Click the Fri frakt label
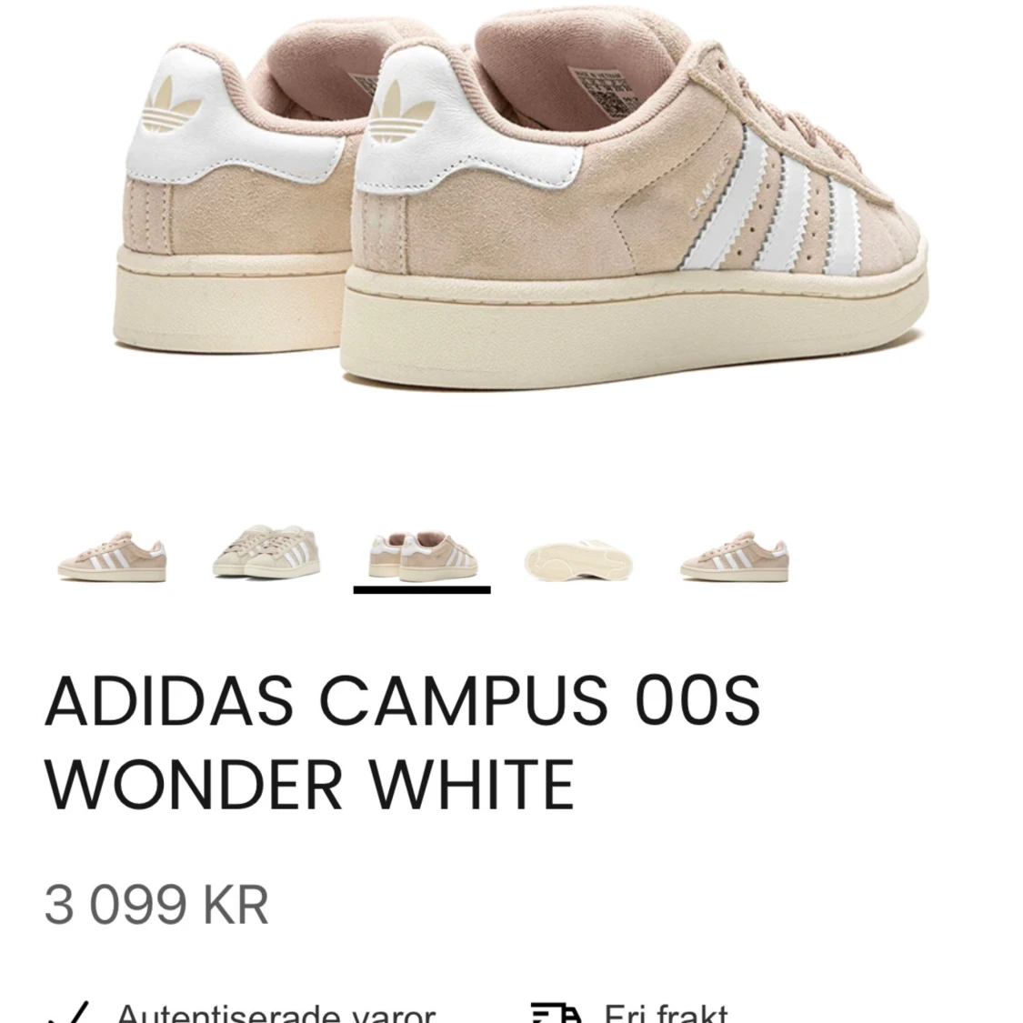Viewport: 1023px width, 1023px height. click(667, 1015)
